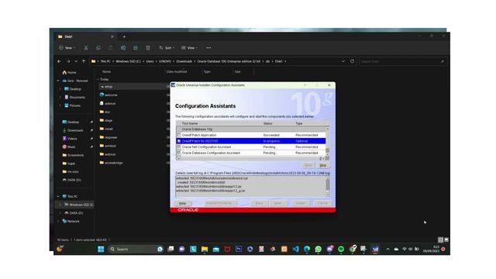Show hidden system tray icons
496x279 pixels.
click(x=387, y=250)
